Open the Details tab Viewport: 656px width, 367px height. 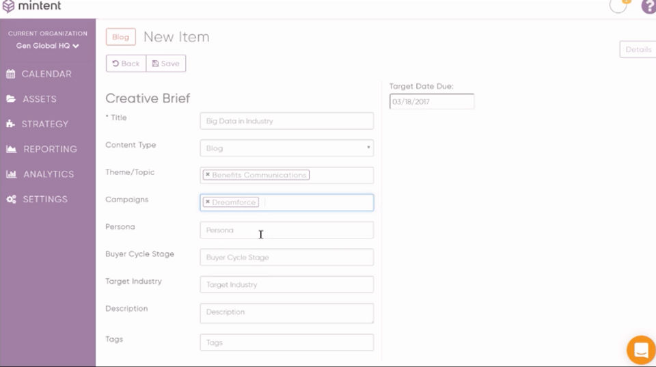pyautogui.click(x=638, y=49)
